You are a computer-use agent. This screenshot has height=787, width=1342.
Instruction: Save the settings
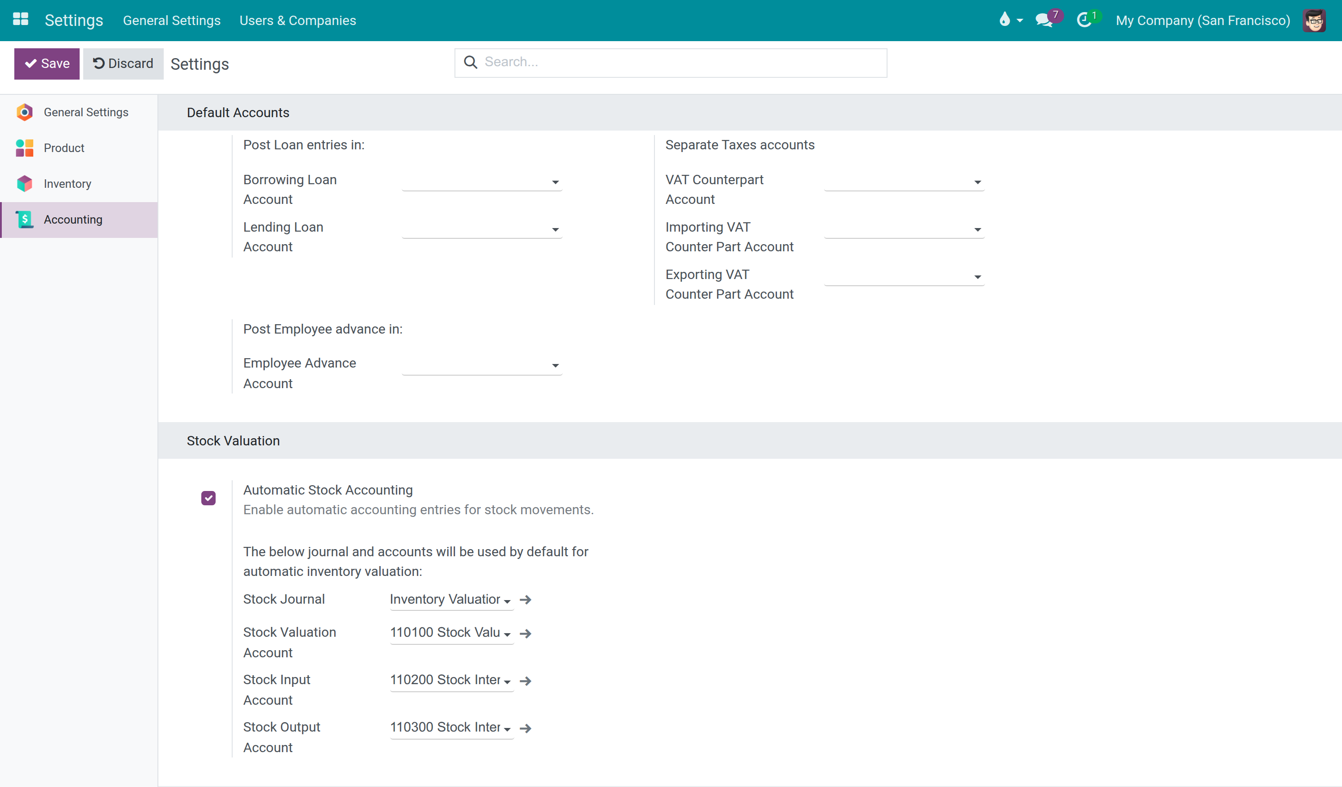[x=47, y=63]
